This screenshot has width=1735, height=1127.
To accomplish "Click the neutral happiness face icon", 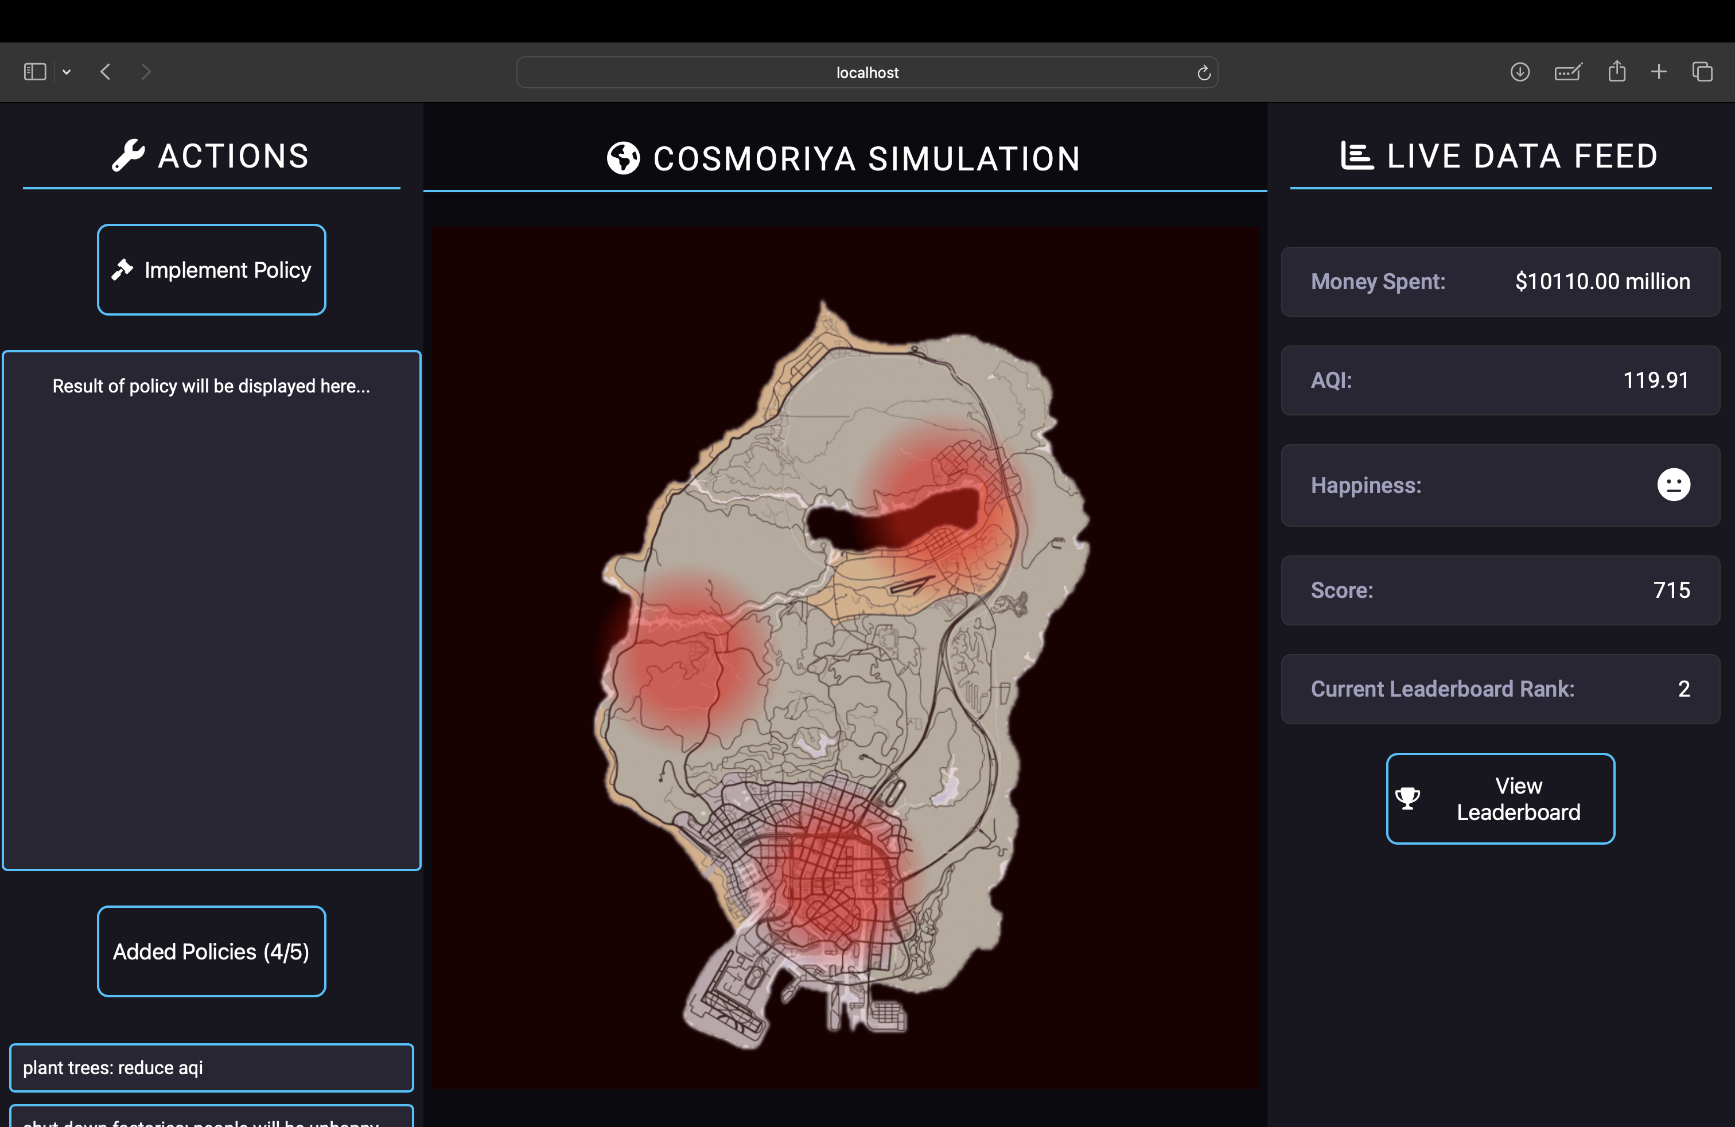I will [x=1673, y=485].
